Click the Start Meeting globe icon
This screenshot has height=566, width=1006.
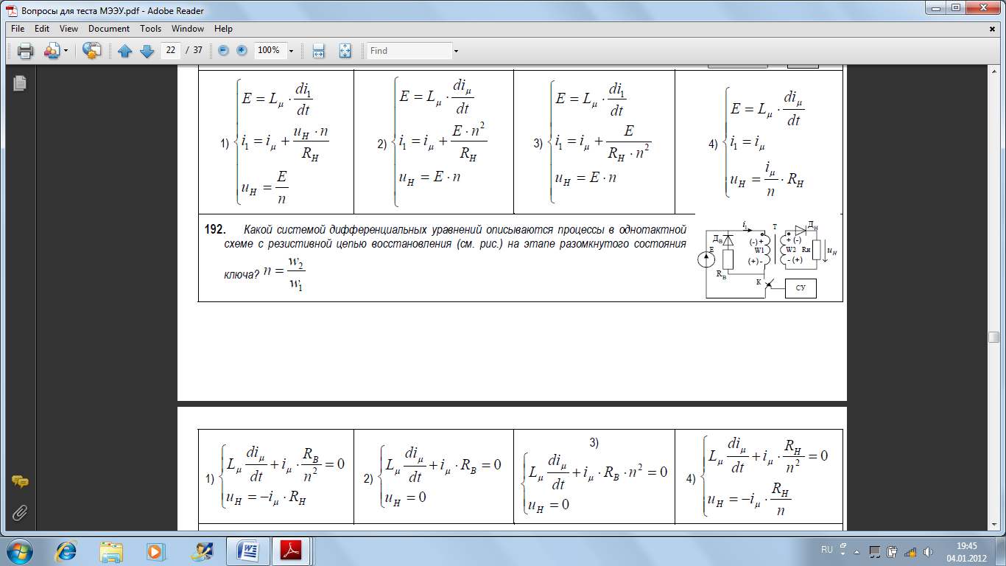91,51
